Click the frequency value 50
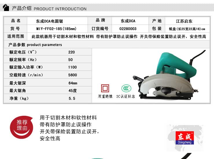The image size is (214, 159). (71, 60)
